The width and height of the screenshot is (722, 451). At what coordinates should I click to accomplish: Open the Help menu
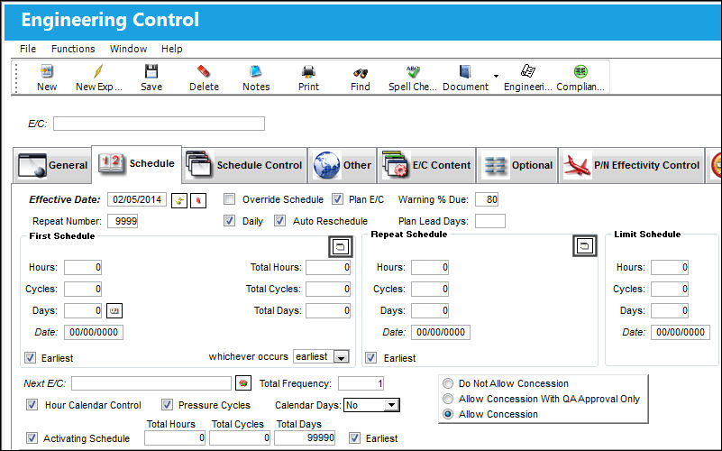click(172, 49)
